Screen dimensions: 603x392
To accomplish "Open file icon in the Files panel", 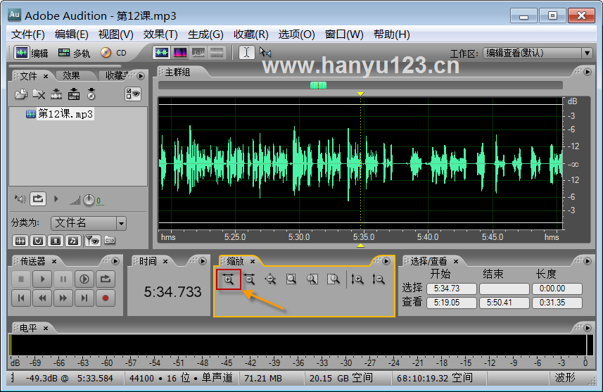I will coord(21,94).
